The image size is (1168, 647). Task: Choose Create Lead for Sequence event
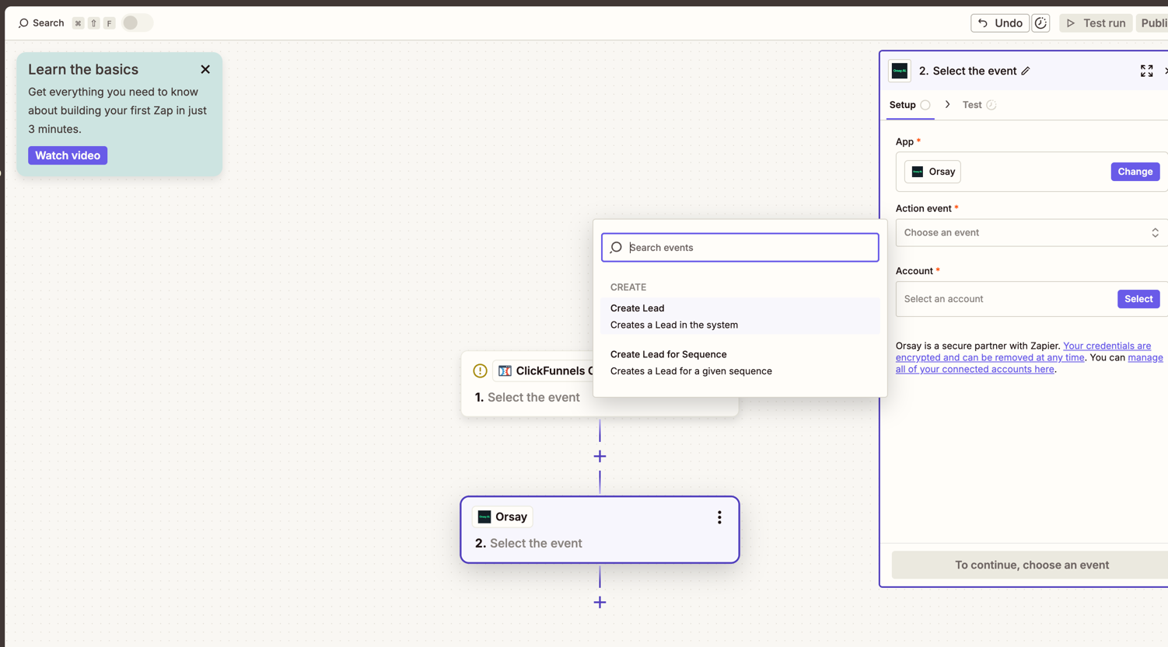(740, 363)
